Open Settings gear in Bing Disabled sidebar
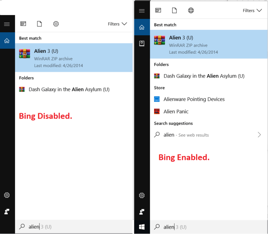This screenshot has width=268, height=234. pyautogui.click(x=7, y=195)
